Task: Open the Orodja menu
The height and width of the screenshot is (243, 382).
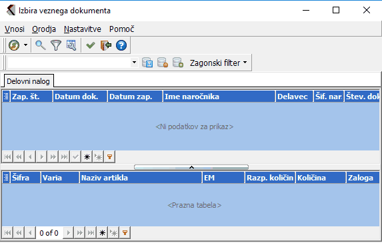Action: [x=44, y=29]
